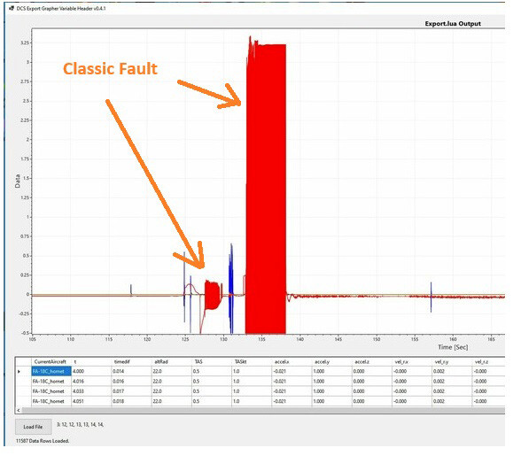Click the 't' column header
The width and height of the screenshot is (513, 456).
91,361
